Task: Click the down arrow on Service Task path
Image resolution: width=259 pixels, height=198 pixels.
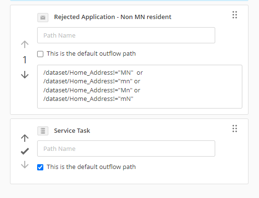Action: point(25,165)
